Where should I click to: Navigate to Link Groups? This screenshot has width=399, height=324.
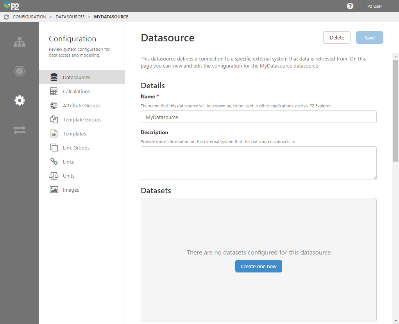pyautogui.click(x=76, y=148)
